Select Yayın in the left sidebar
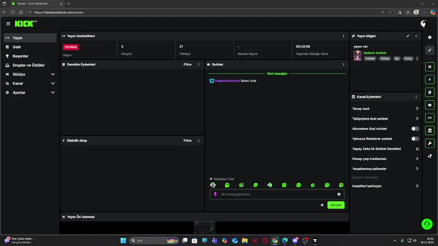 coord(30,38)
